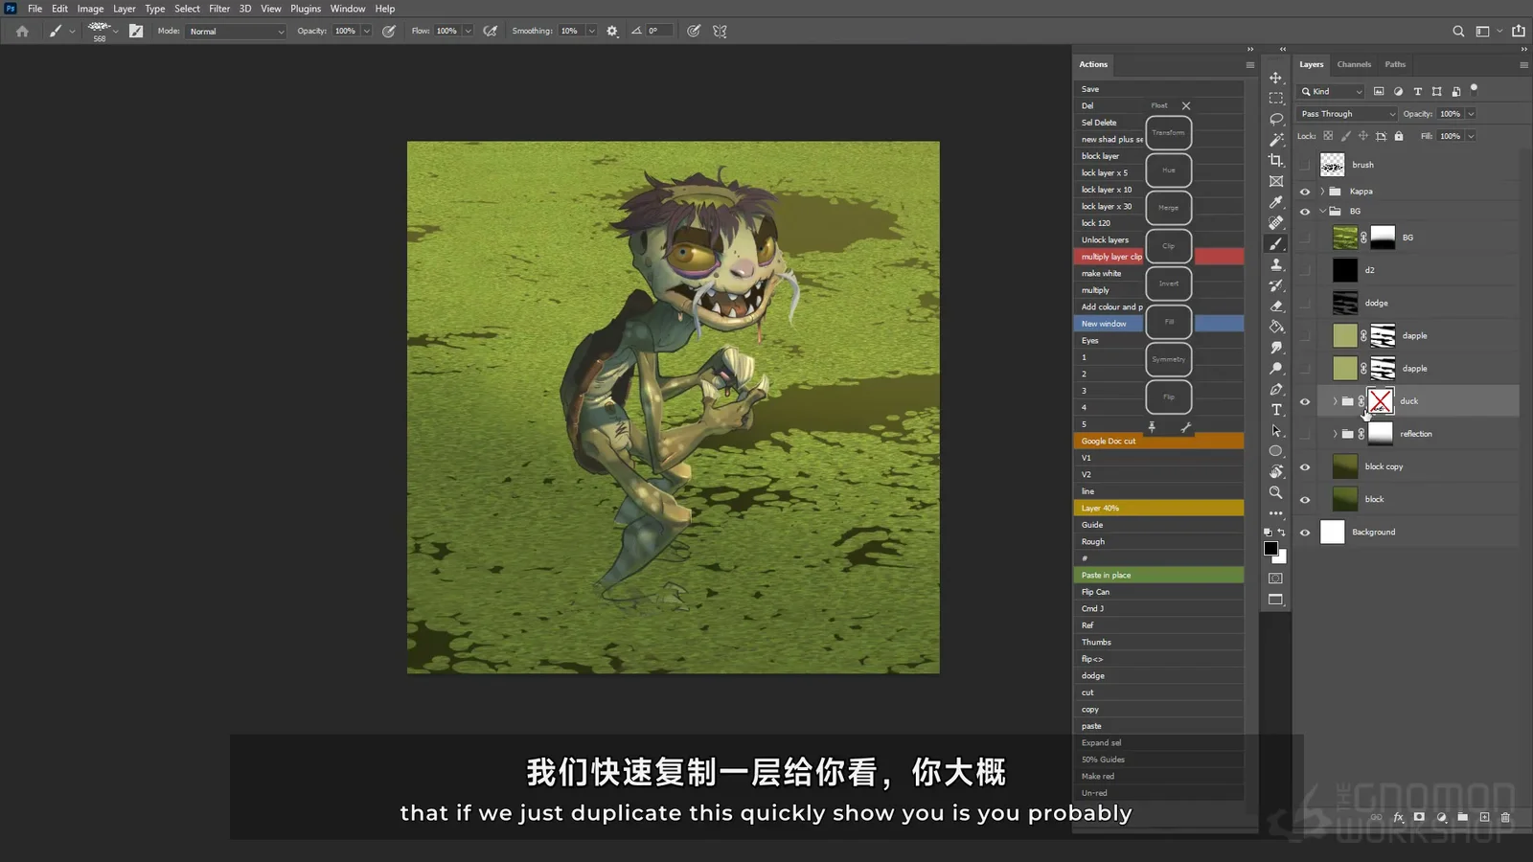The width and height of the screenshot is (1533, 862).
Task: Delete layer with trash icon
Action: (x=1505, y=817)
